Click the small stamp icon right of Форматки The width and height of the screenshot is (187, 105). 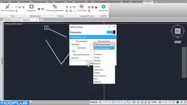pos(39,9)
